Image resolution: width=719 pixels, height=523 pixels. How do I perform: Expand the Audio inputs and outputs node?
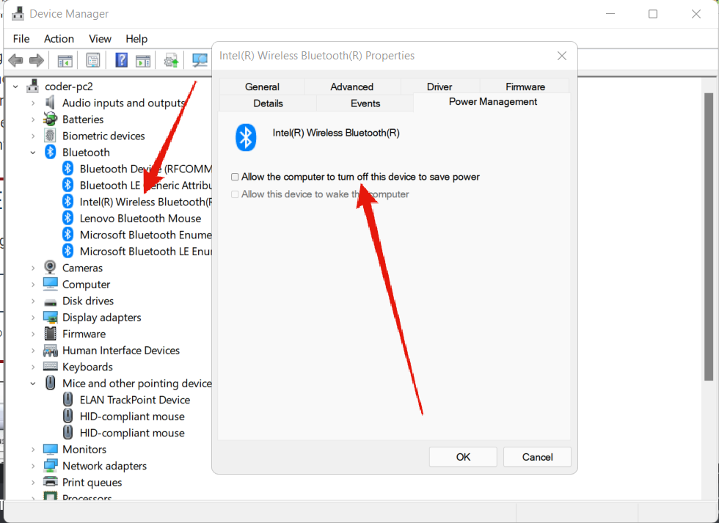click(33, 103)
